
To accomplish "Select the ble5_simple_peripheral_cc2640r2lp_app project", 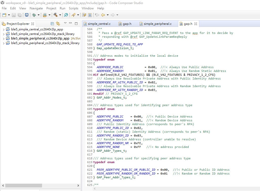I will (40, 39).
